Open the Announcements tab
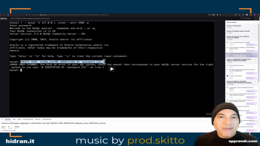This screenshot has width=260, height=146. click(28, 119)
